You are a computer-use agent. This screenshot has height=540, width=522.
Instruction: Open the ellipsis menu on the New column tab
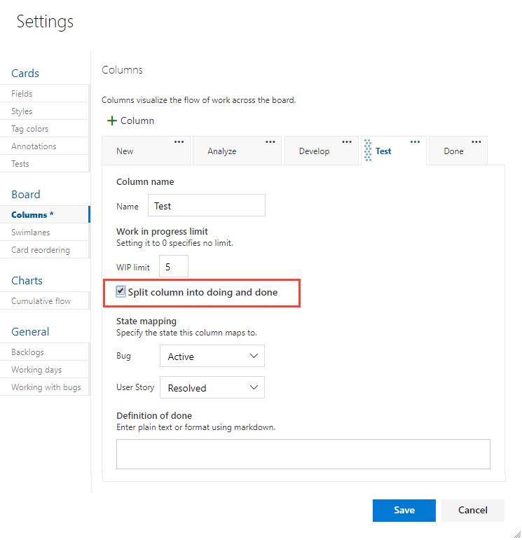point(179,142)
